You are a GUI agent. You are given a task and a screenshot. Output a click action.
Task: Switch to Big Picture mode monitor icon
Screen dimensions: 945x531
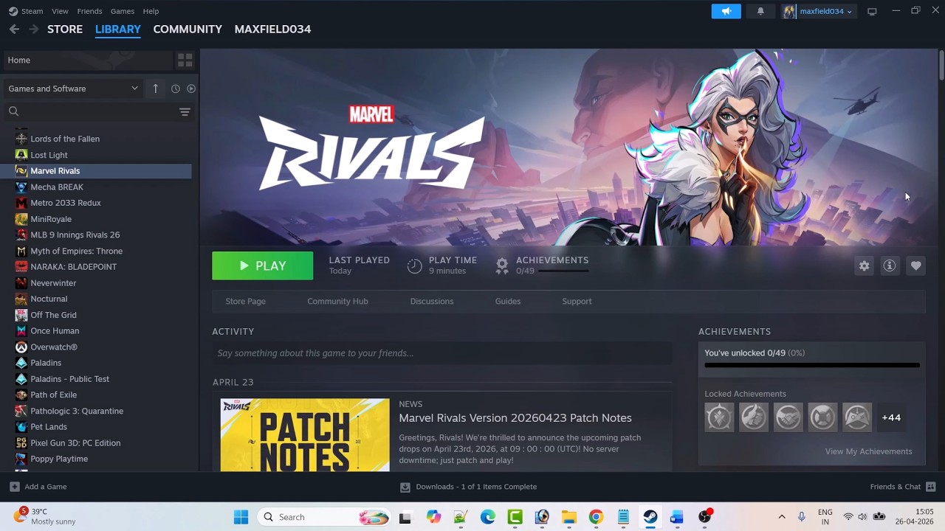(x=872, y=11)
